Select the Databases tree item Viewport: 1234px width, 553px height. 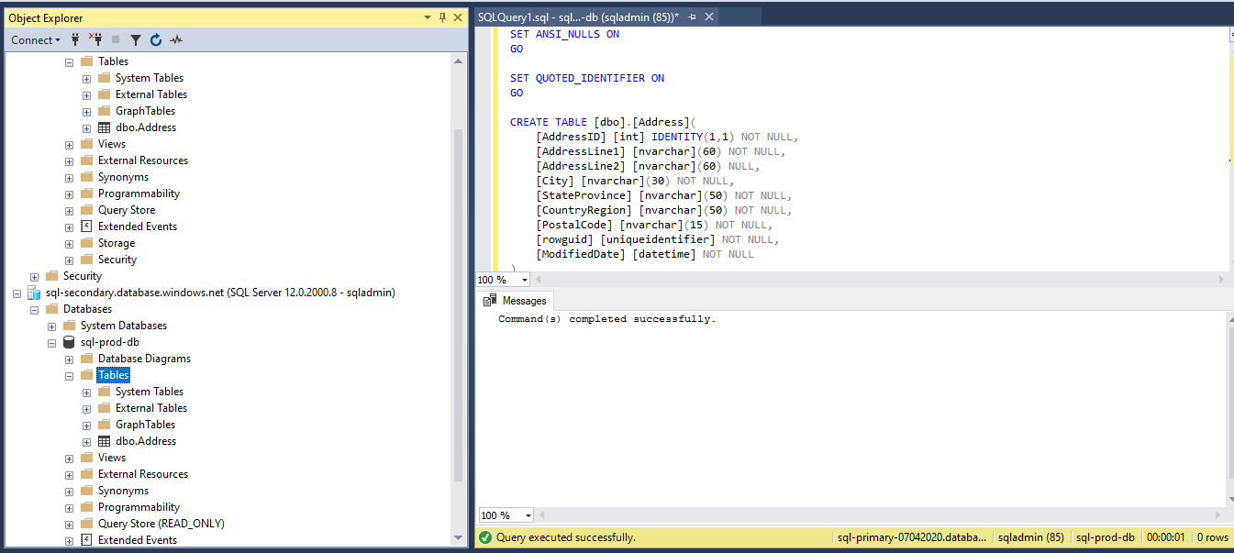click(x=87, y=309)
